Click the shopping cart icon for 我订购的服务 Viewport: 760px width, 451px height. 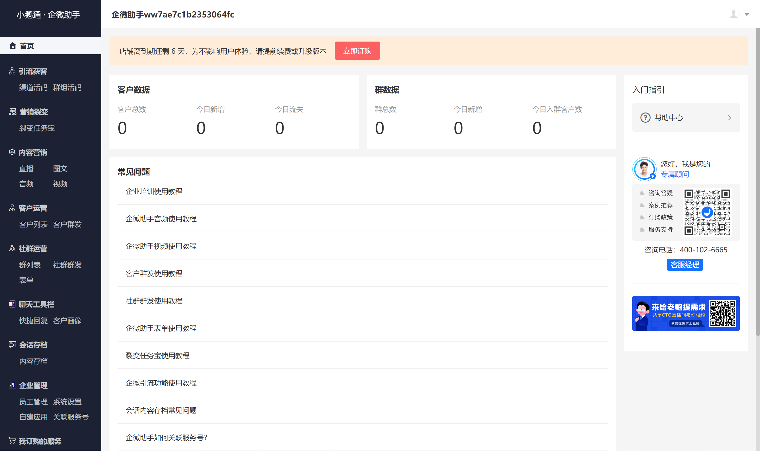tap(12, 441)
